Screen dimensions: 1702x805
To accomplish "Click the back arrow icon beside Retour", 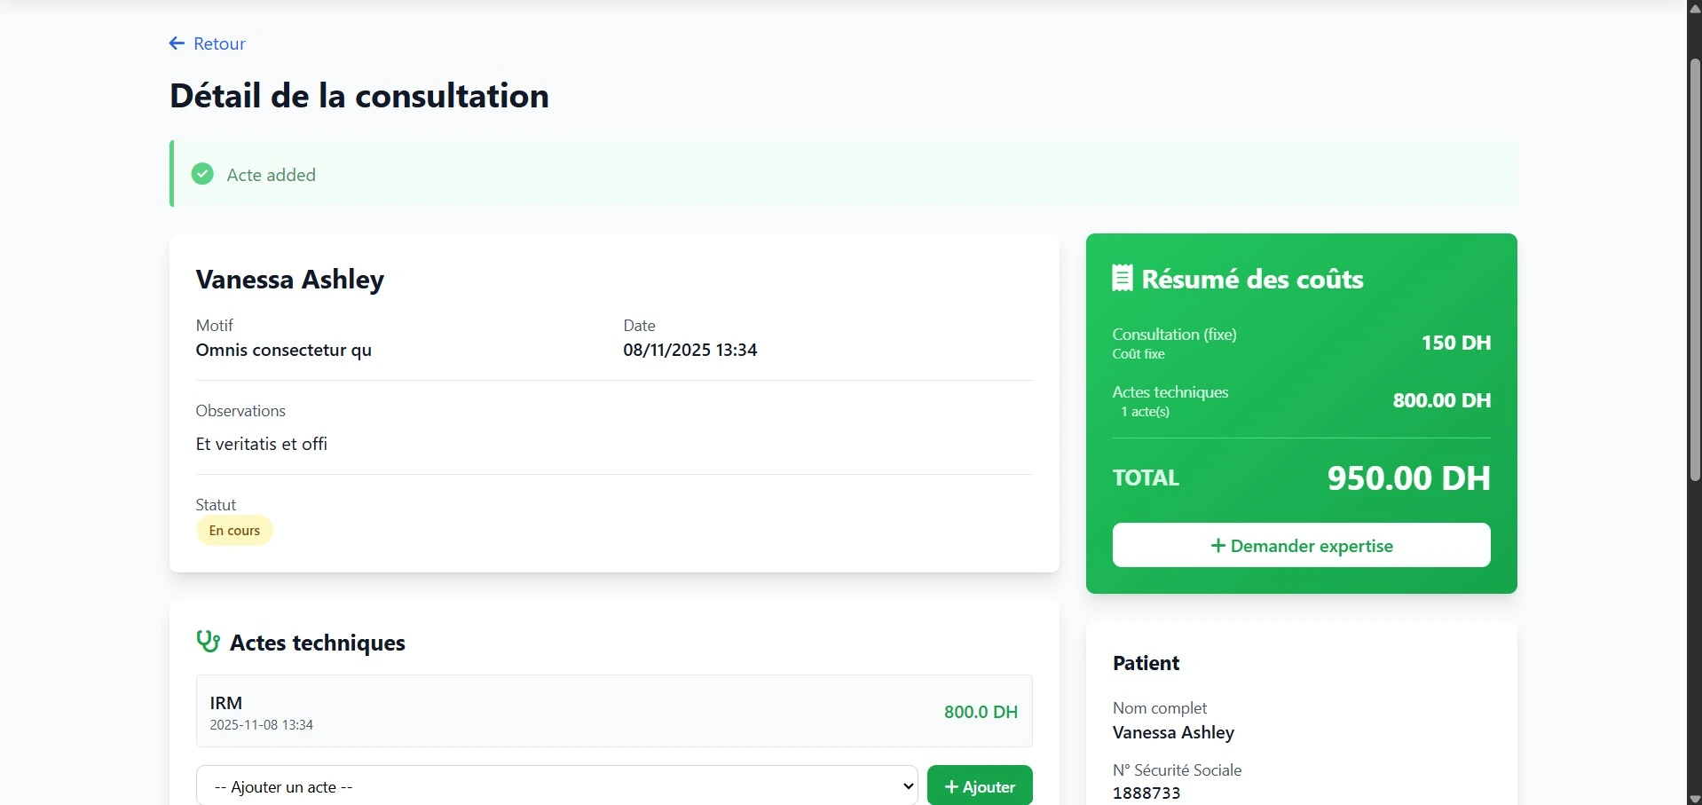I will 177,43.
